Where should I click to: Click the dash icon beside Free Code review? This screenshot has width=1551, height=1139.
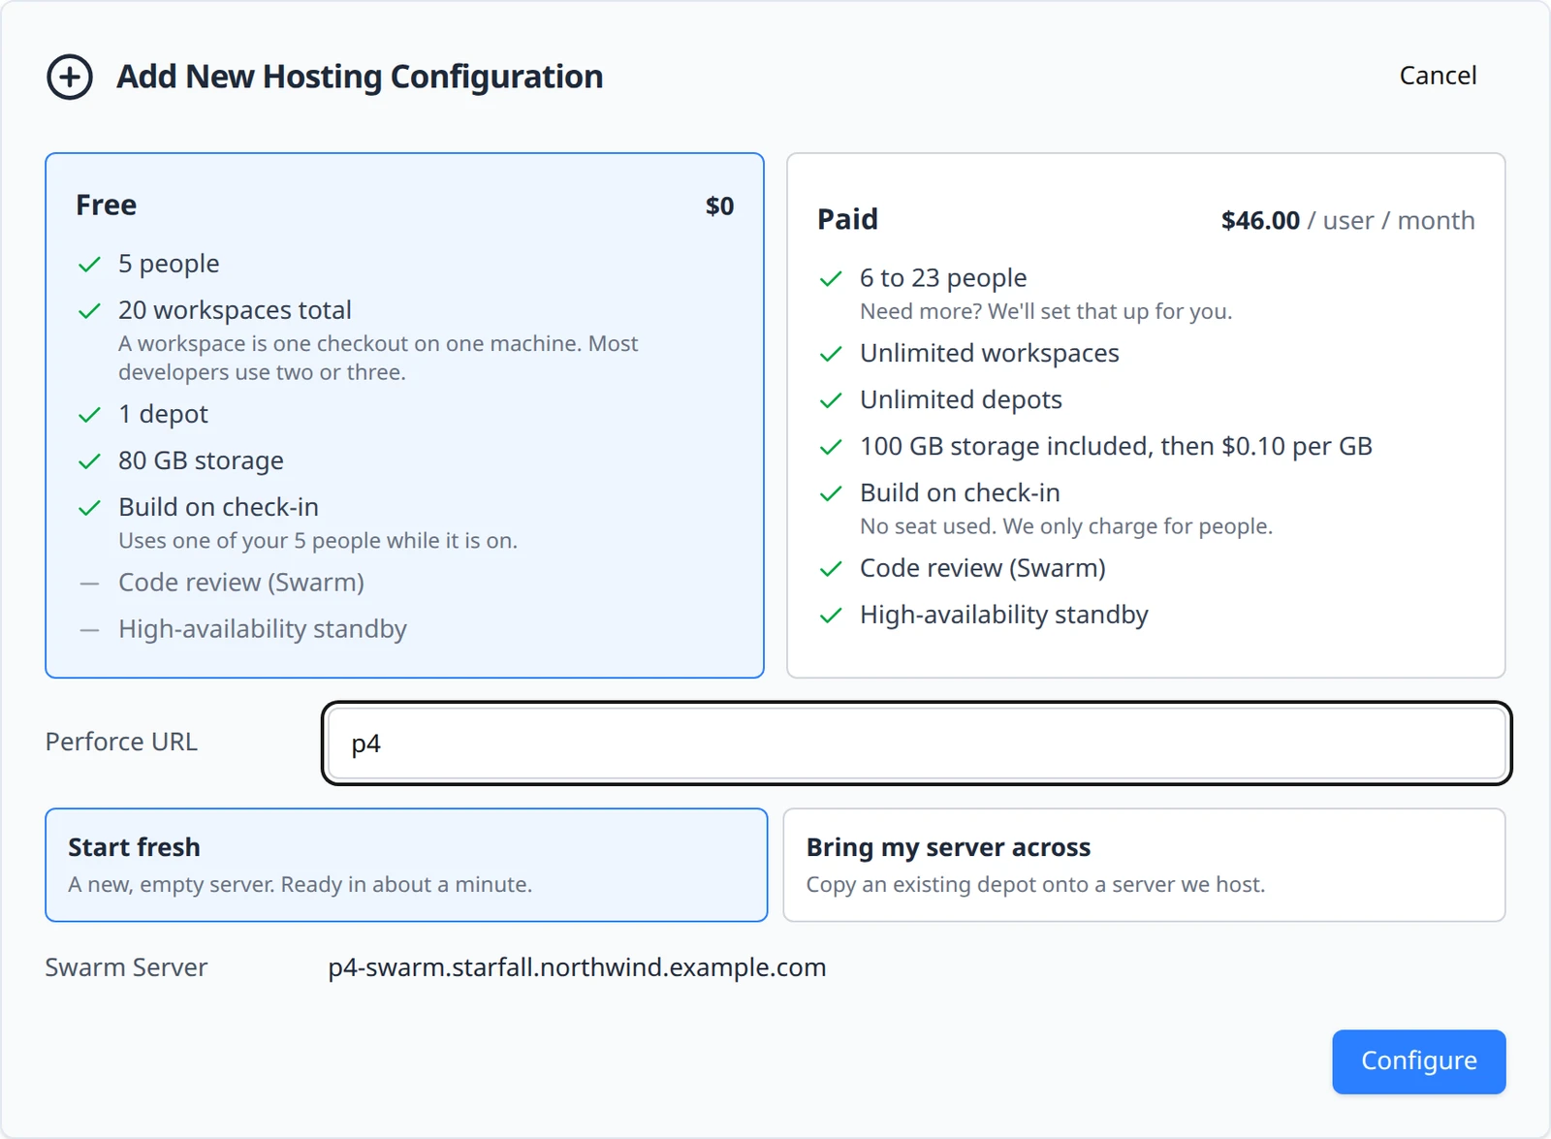tap(89, 584)
